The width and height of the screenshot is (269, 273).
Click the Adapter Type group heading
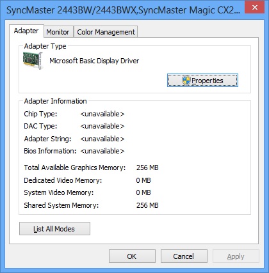[45, 46]
